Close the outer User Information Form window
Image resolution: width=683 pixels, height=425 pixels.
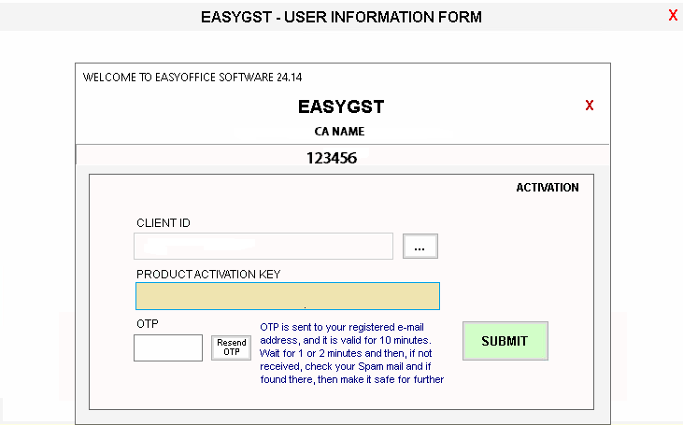pyautogui.click(x=673, y=15)
